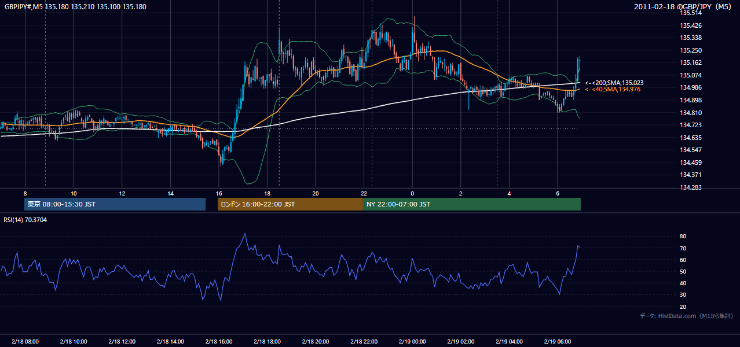Image resolution: width=740 pixels, height=347 pixels.
Task: Click the 2/18 14:00 bottom date label
Action: point(170,342)
